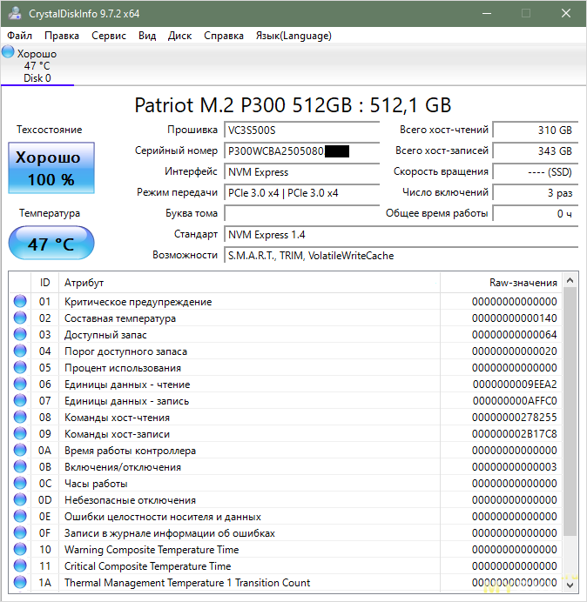
Task: Open the Сервис menu
Action: 109,36
